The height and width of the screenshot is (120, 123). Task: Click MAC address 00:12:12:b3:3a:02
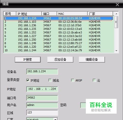(70, 36)
